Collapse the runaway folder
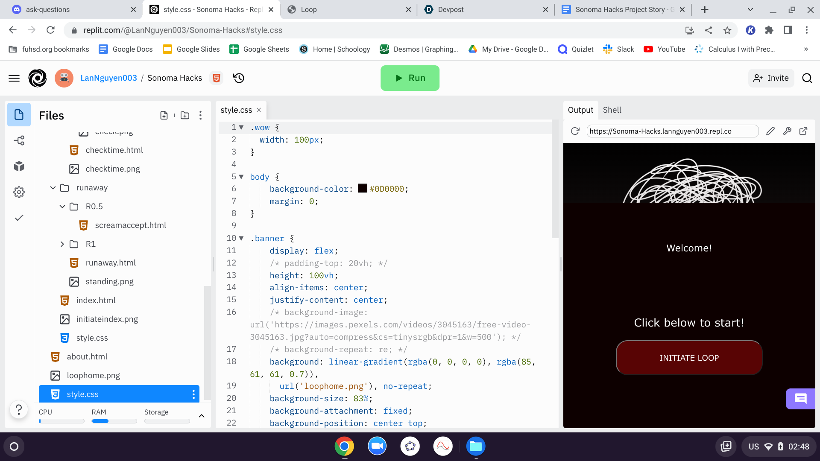Image resolution: width=820 pixels, height=461 pixels. pyautogui.click(x=53, y=188)
